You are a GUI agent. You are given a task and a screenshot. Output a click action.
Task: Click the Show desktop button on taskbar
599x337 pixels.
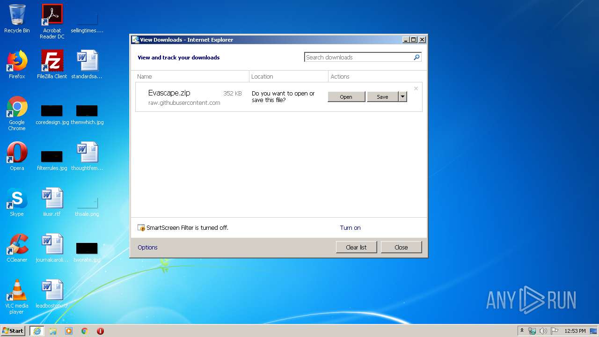593,331
